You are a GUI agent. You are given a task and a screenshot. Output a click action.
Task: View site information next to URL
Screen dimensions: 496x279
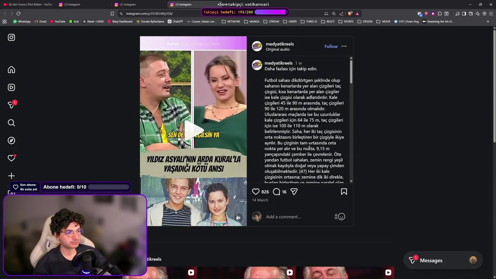coord(121,14)
